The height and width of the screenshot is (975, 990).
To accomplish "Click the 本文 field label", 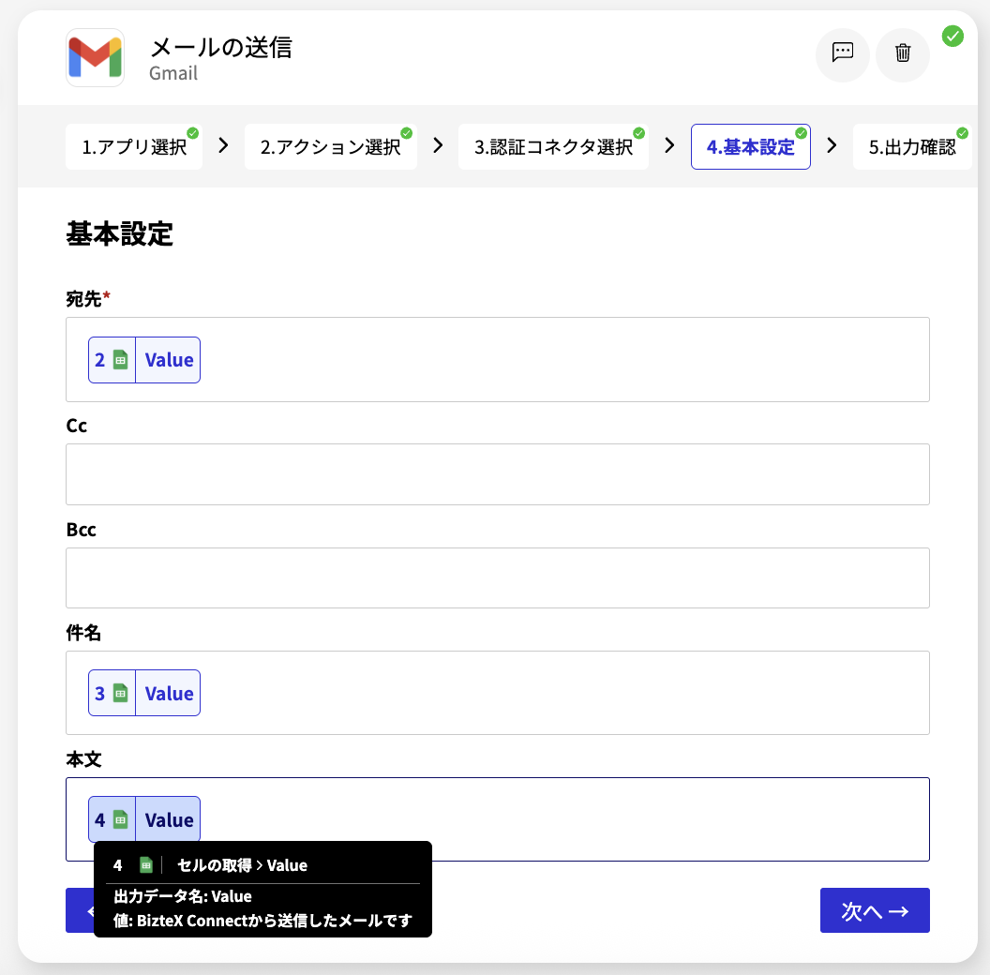I will (x=83, y=759).
